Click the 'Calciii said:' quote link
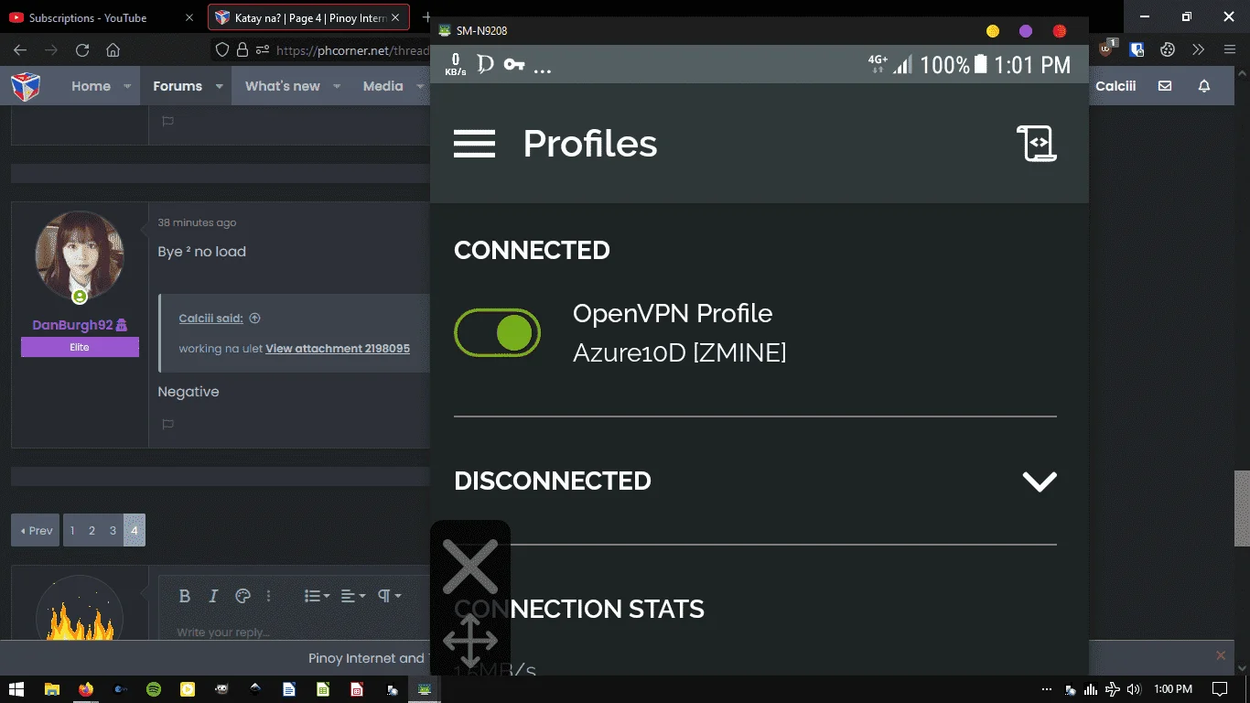Image resolution: width=1250 pixels, height=703 pixels. [x=211, y=319]
